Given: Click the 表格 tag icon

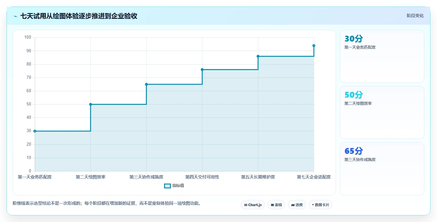Looking at the screenshot, I should coord(272,205).
